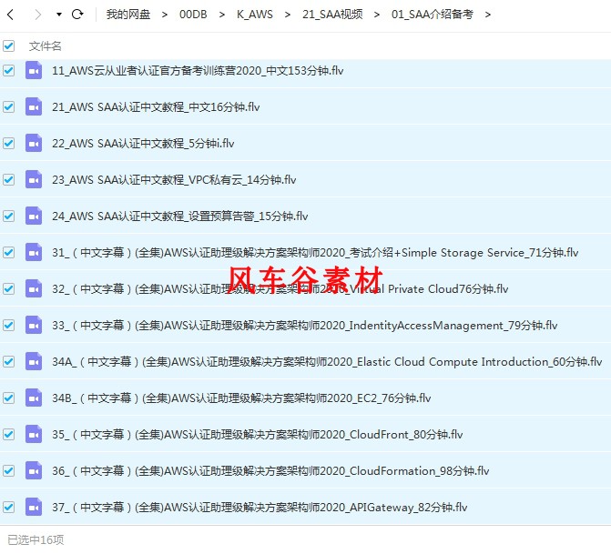Uncheck the 22_AWS SAA 5分钟 checkbox
Screen dimensions: 611x554
coord(8,143)
